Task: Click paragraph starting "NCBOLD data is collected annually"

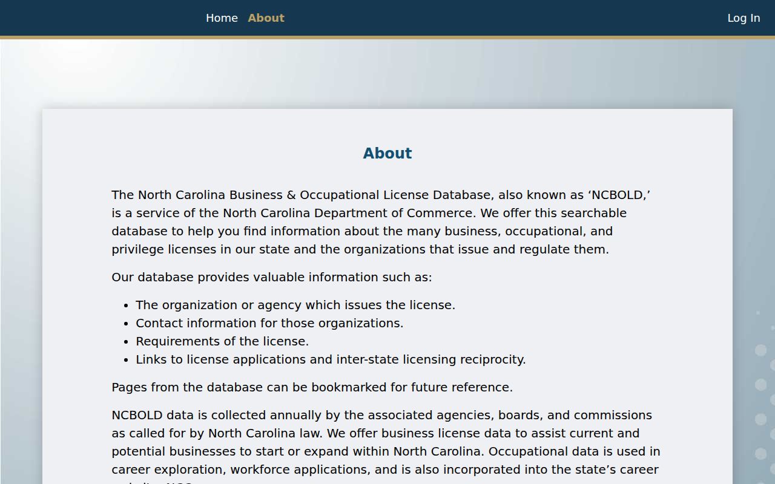Action: tap(386, 446)
